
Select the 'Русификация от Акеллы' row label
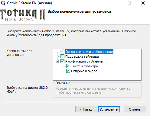click(x=84, y=61)
